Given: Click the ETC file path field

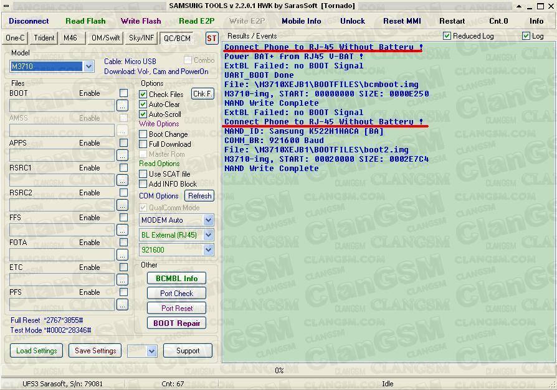Looking at the screenshot, I should pos(62,280).
